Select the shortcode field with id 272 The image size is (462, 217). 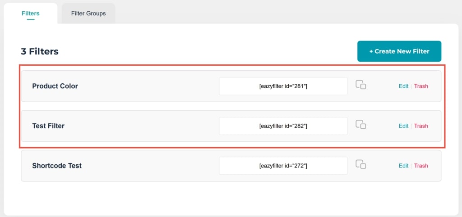[x=283, y=166]
